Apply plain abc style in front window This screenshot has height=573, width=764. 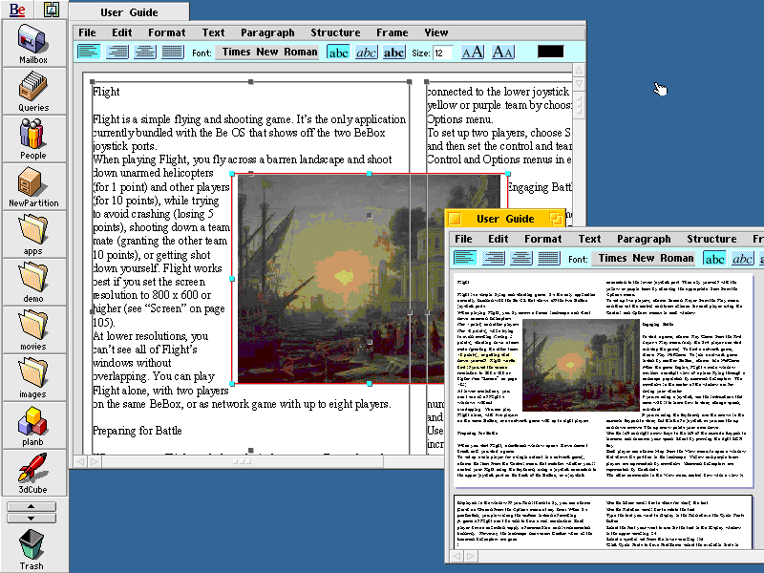click(714, 258)
